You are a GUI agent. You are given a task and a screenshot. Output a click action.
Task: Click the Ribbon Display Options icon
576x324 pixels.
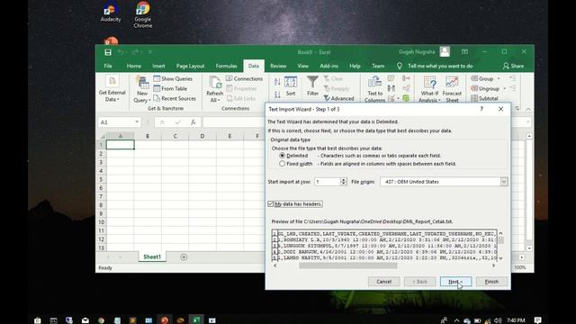[464, 52]
